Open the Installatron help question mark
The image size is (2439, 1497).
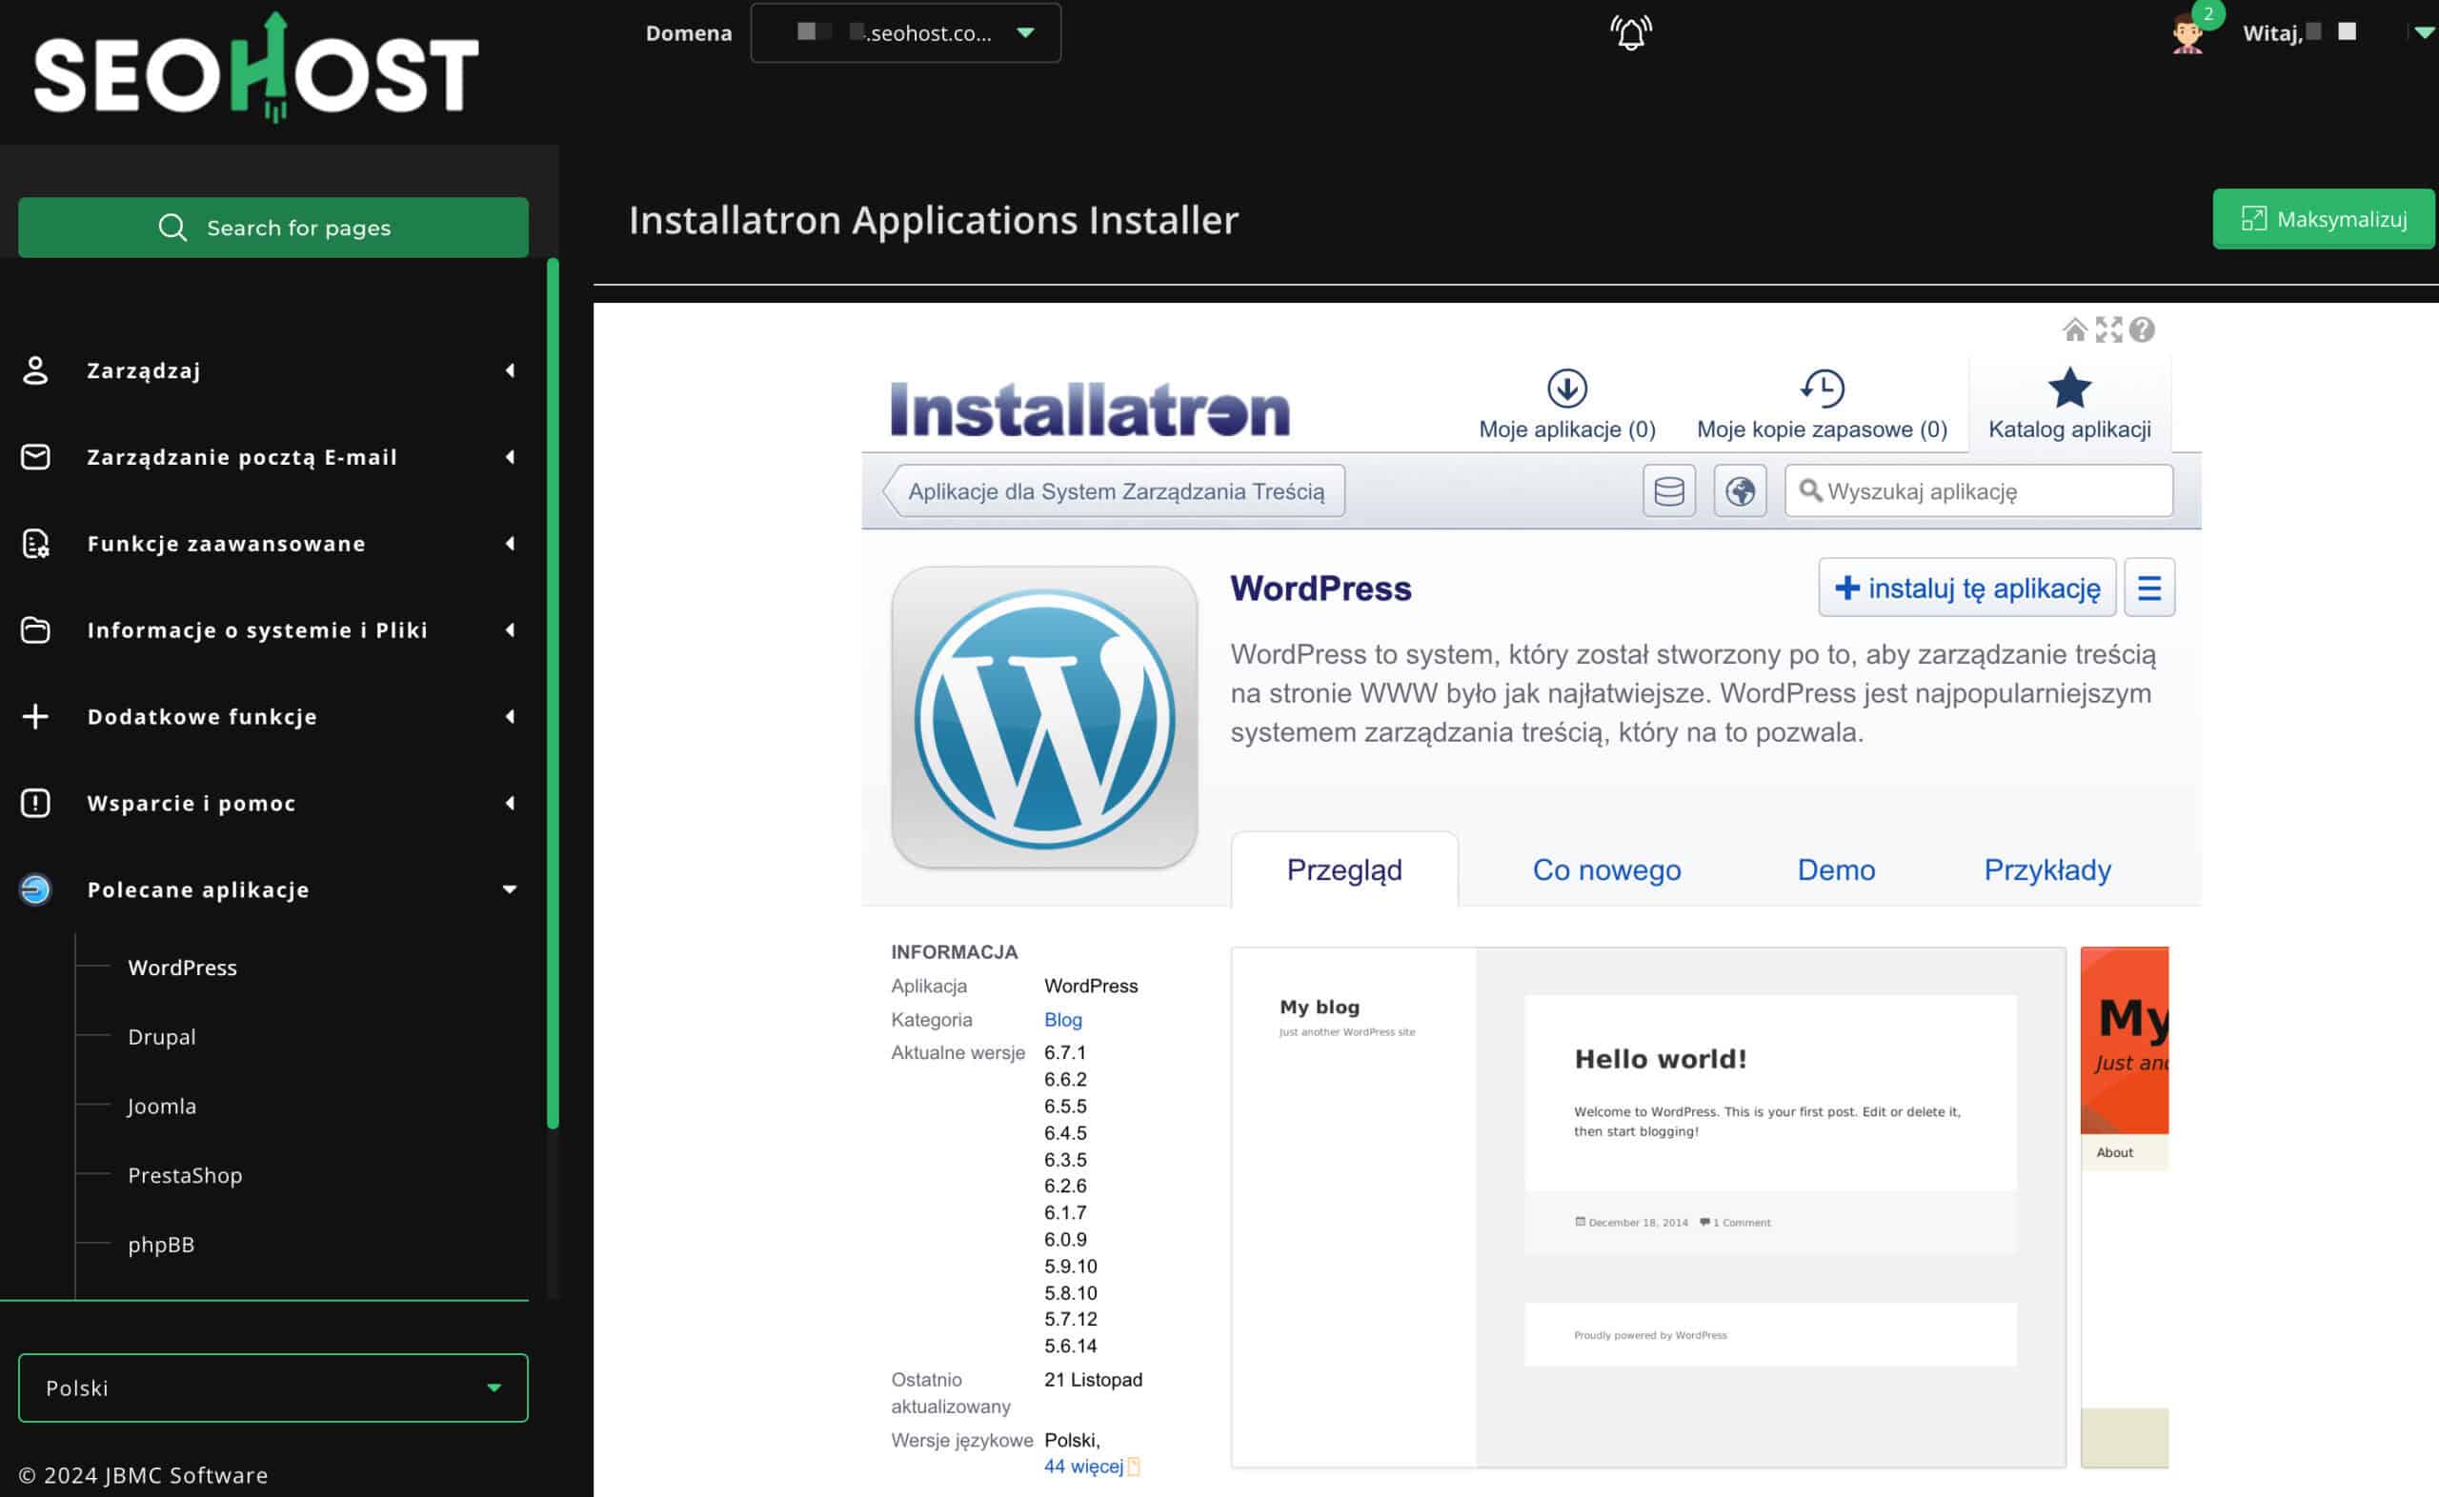point(2142,329)
